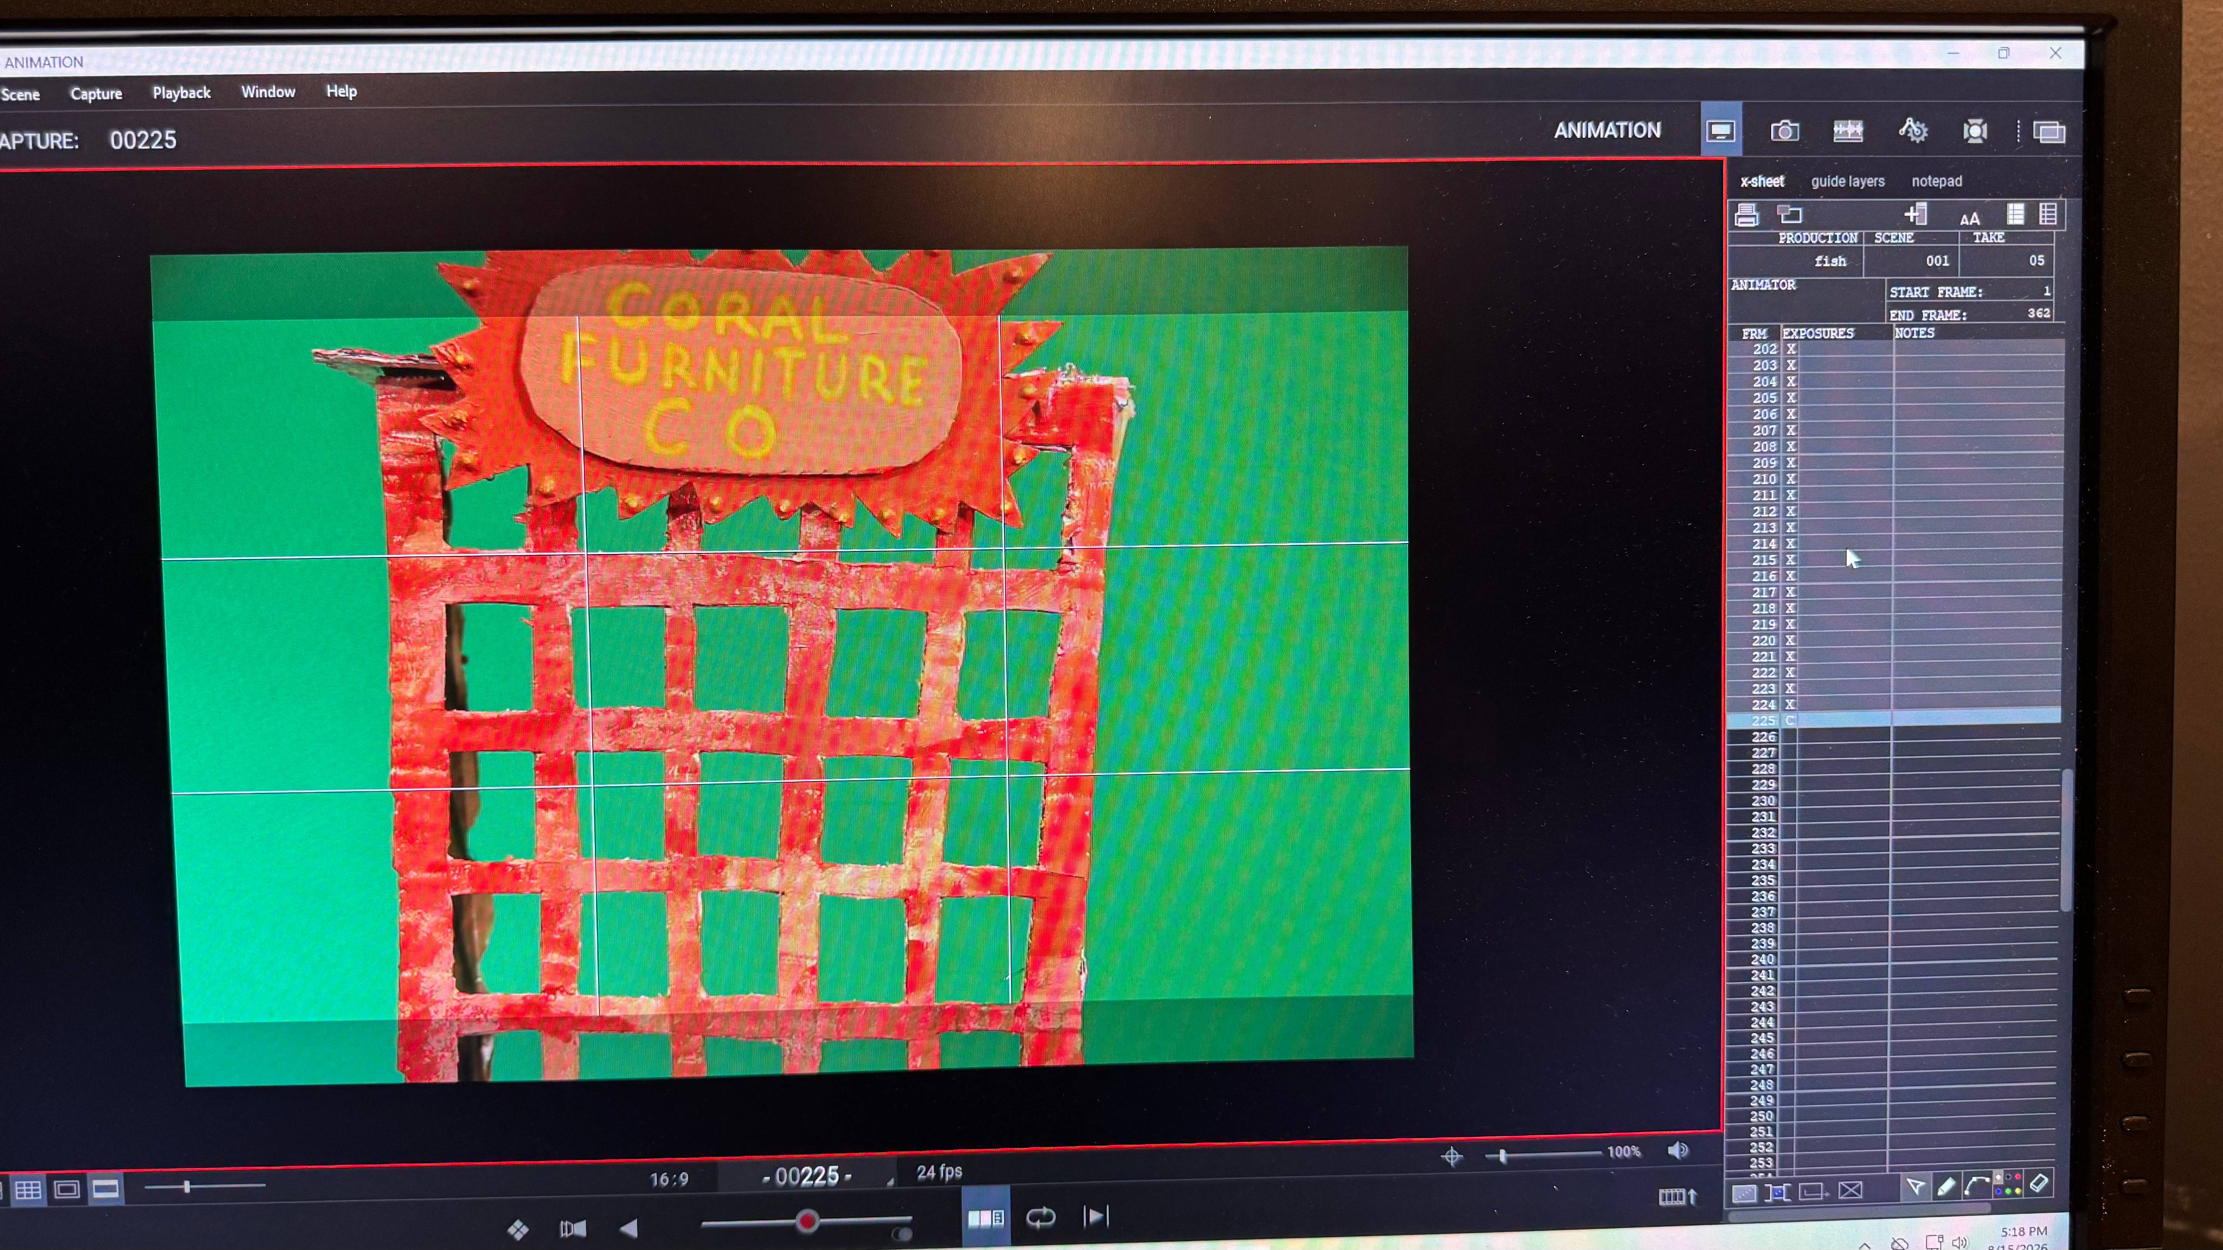Click the rectangle-with-arrow icon below x-sheet
Screen dimensions: 2223x1250
pos(1813,1192)
